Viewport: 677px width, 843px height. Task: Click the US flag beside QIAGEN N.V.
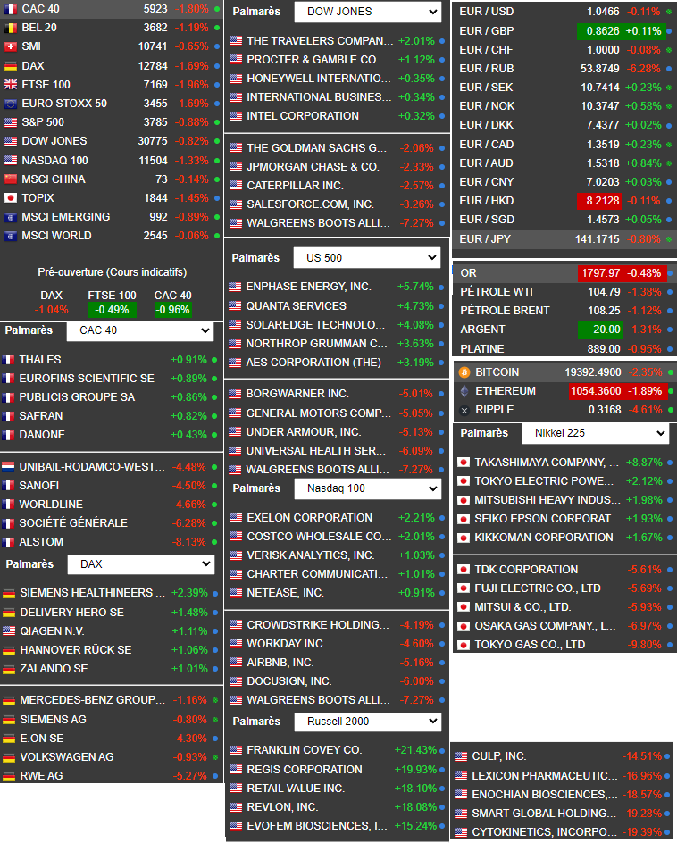pos(9,631)
